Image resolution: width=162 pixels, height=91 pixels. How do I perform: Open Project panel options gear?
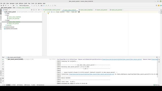[x=39, y=10]
